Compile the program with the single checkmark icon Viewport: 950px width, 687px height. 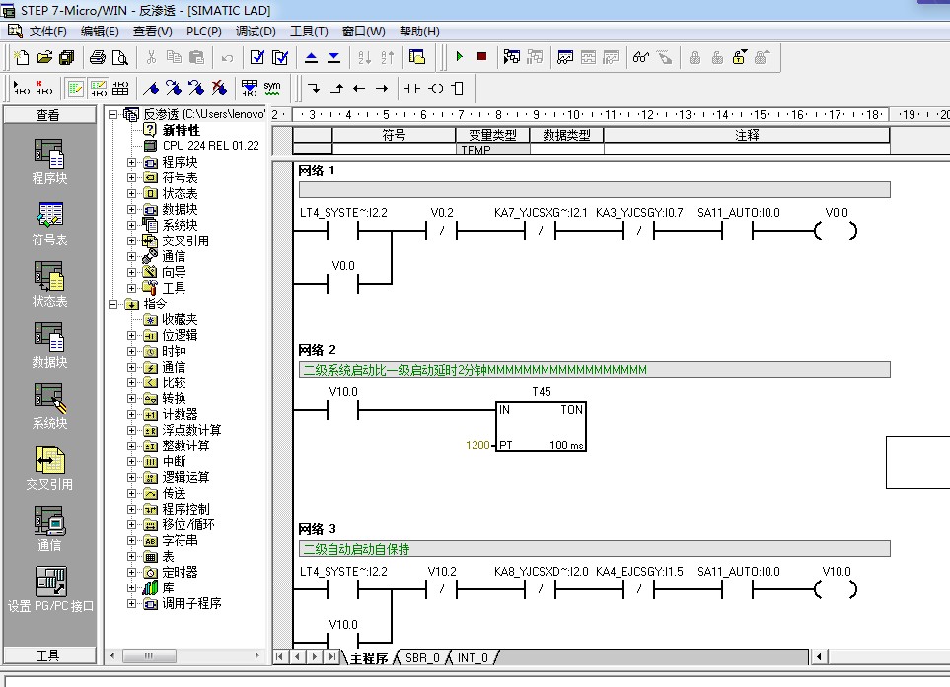click(256, 57)
